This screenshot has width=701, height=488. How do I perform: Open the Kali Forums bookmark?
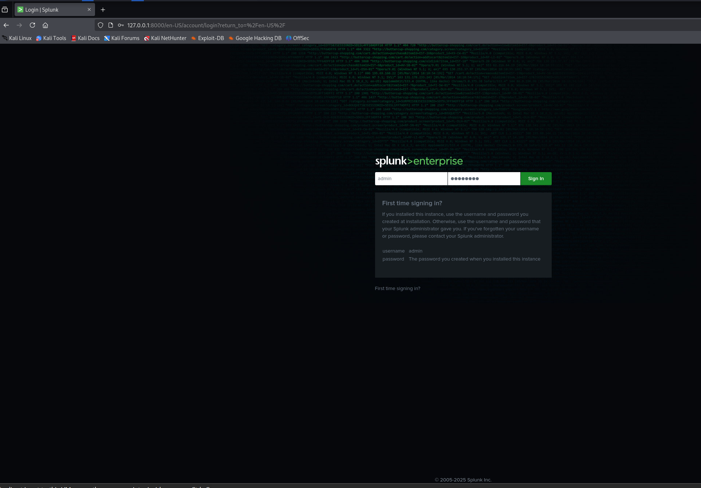pyautogui.click(x=122, y=38)
